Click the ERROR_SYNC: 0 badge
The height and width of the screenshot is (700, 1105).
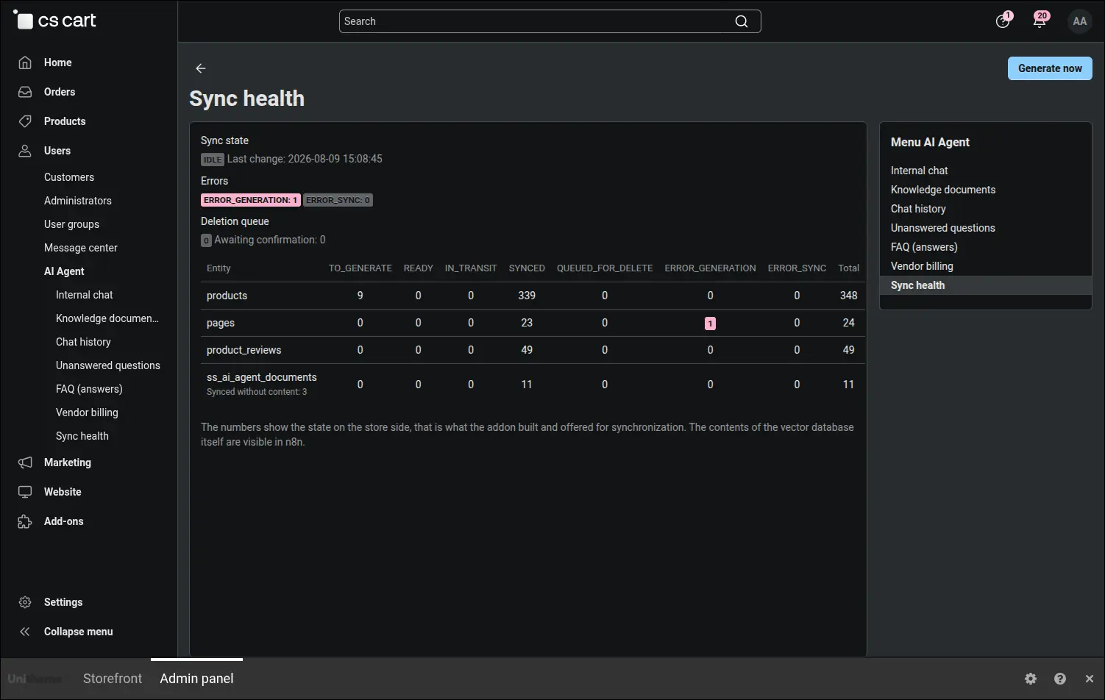point(338,200)
